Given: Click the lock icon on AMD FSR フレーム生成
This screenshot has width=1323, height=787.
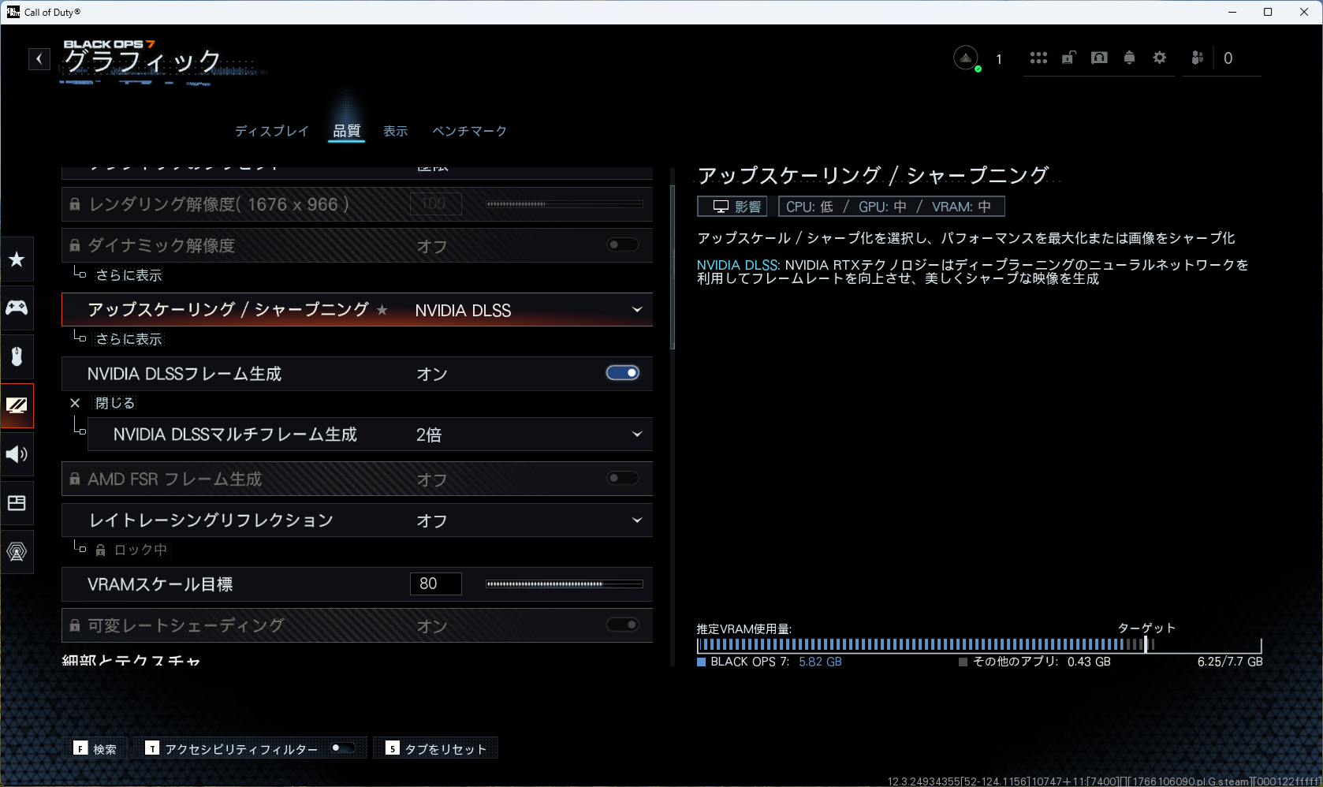Looking at the screenshot, I should click(x=74, y=479).
